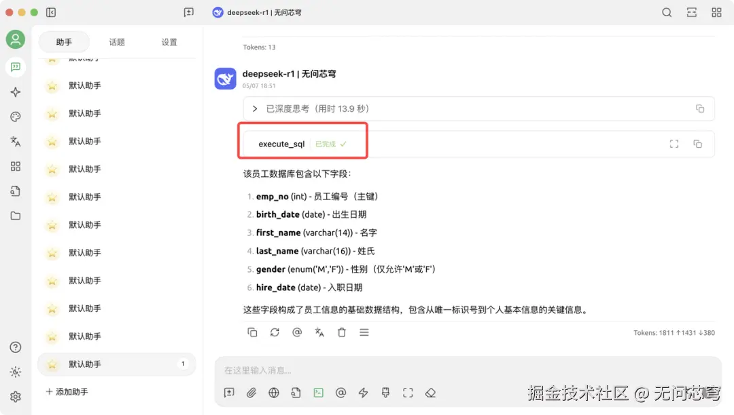Expand the 已深度思考 thinking section
Screen dimensions: 734x415
click(254, 108)
